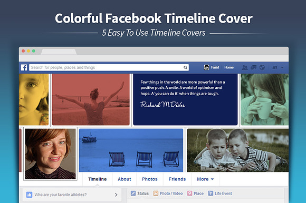Expand the More dropdown tab
Viewport: 306px width, 203px height.
tap(205, 179)
